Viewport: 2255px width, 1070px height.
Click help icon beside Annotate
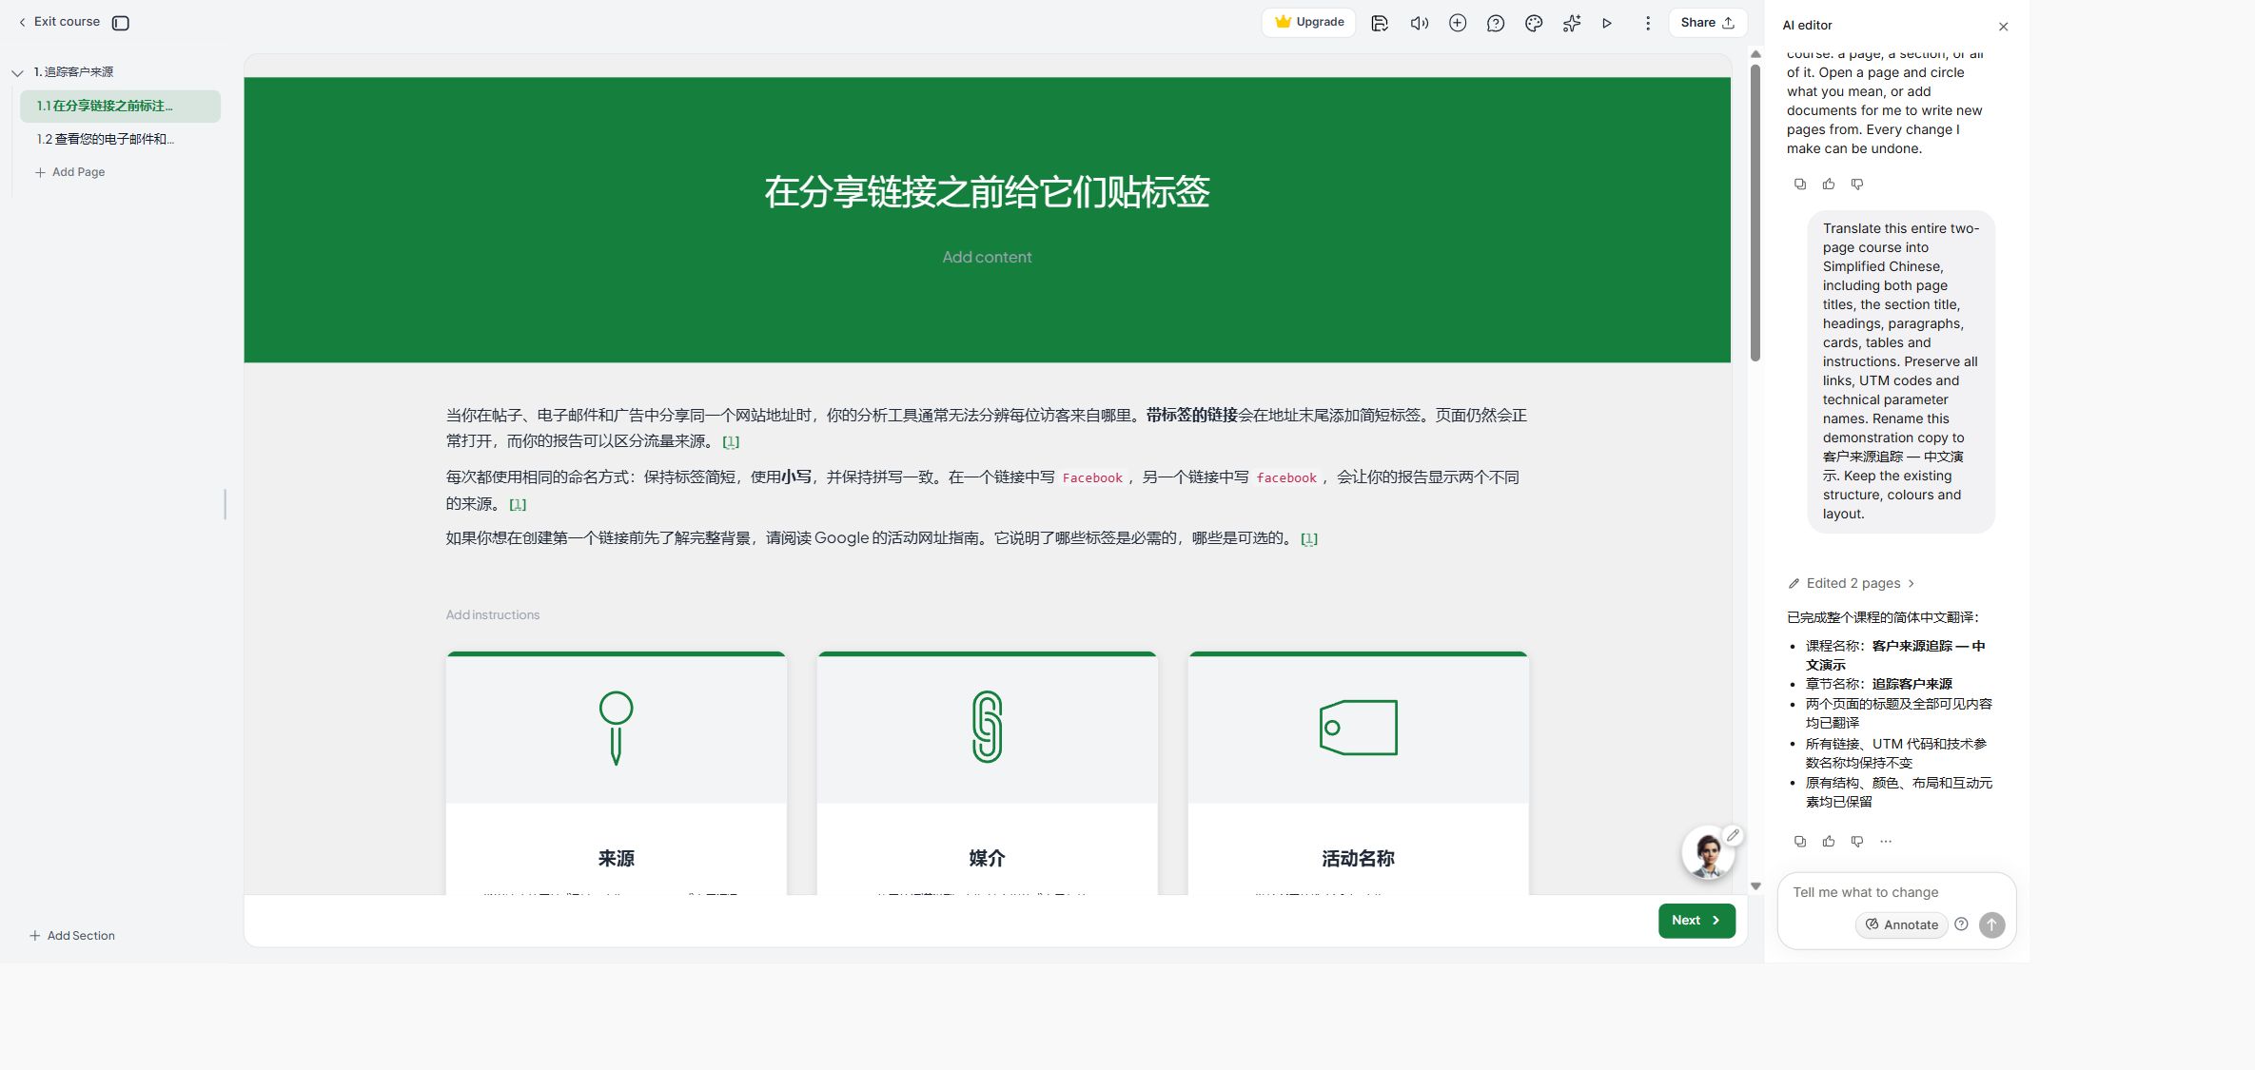[1961, 924]
